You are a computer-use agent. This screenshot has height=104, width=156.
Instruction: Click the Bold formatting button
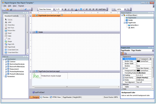(65, 9)
